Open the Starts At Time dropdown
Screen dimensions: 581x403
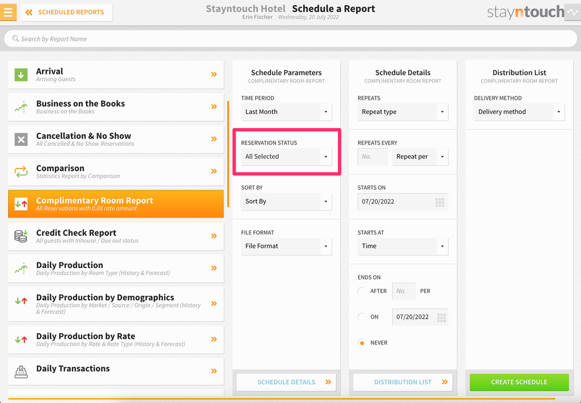tap(403, 246)
